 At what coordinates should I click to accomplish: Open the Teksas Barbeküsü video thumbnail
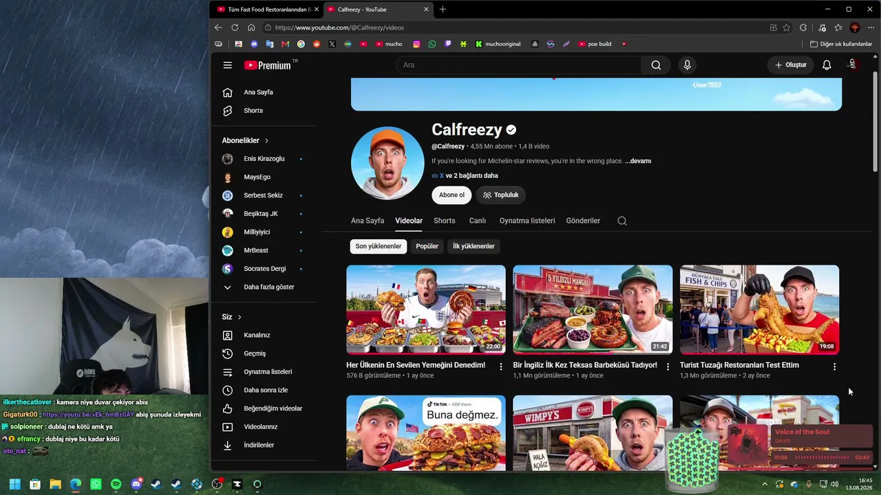[x=593, y=310]
